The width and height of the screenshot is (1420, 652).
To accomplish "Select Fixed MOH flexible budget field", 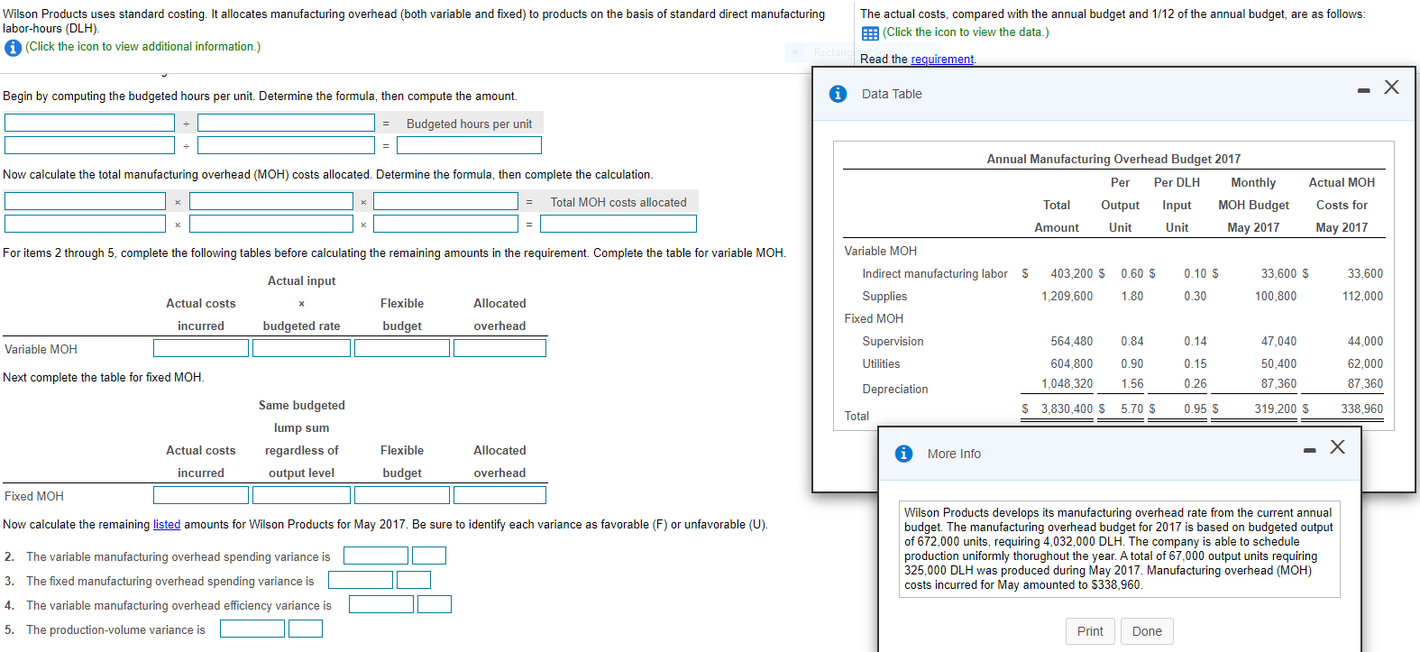I will coord(402,495).
